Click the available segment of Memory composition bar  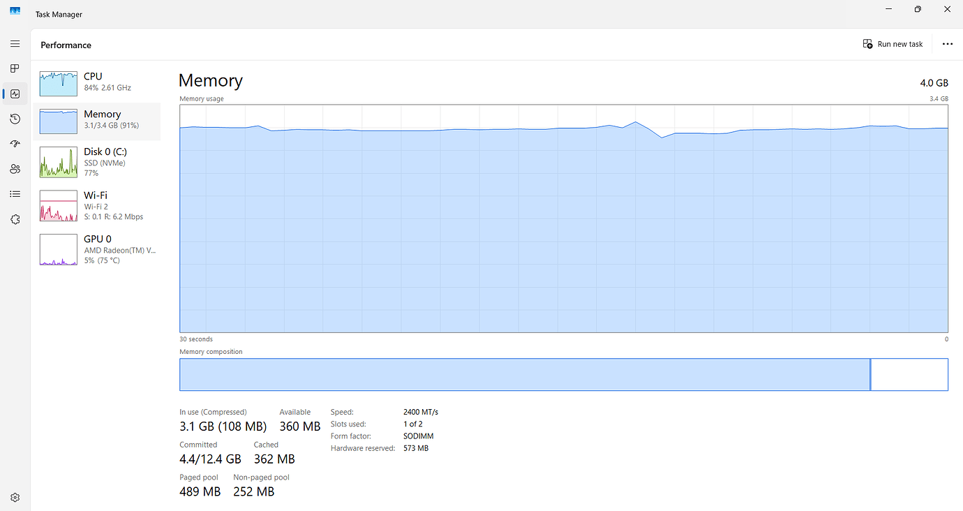pyautogui.click(x=910, y=374)
